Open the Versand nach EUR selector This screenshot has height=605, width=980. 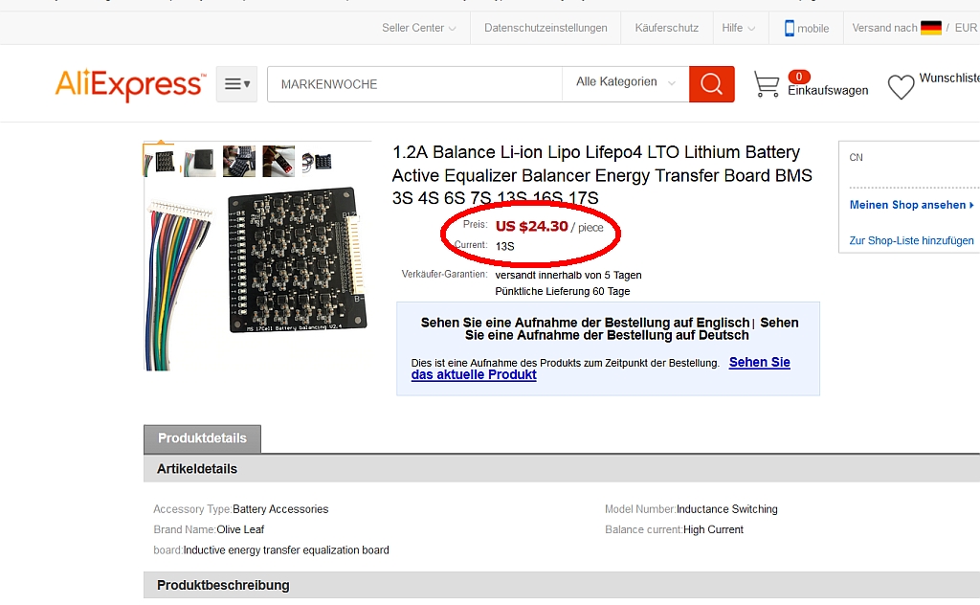tap(914, 28)
